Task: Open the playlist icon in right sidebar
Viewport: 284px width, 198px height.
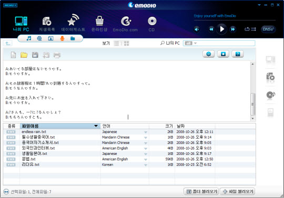Action: point(270,77)
